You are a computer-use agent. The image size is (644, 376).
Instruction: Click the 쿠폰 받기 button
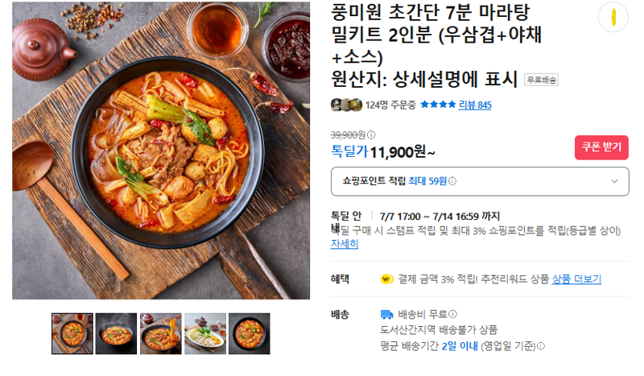601,147
